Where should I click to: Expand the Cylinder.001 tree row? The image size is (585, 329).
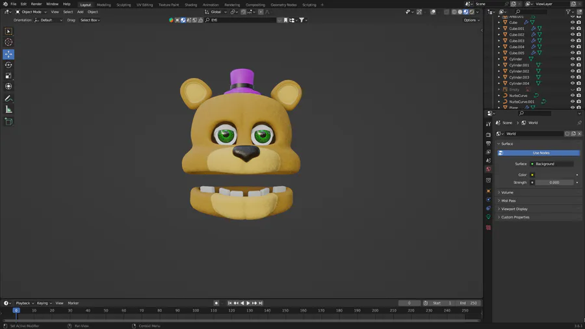click(x=499, y=65)
